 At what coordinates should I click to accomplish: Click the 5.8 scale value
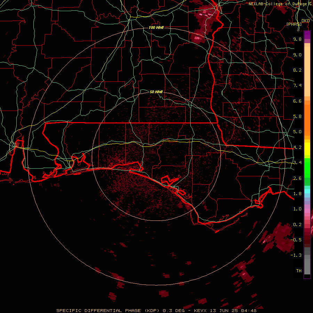pyautogui.click(x=297, y=117)
